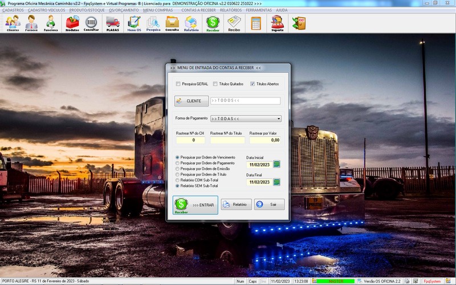Select Relatório COM Sub-Total option
Screen dimensions: 456x285
click(177, 180)
